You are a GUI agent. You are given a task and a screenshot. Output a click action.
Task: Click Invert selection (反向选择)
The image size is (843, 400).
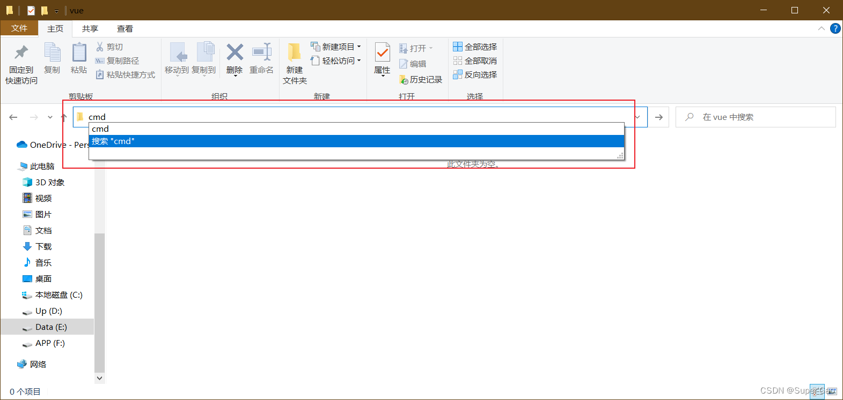pyautogui.click(x=475, y=75)
